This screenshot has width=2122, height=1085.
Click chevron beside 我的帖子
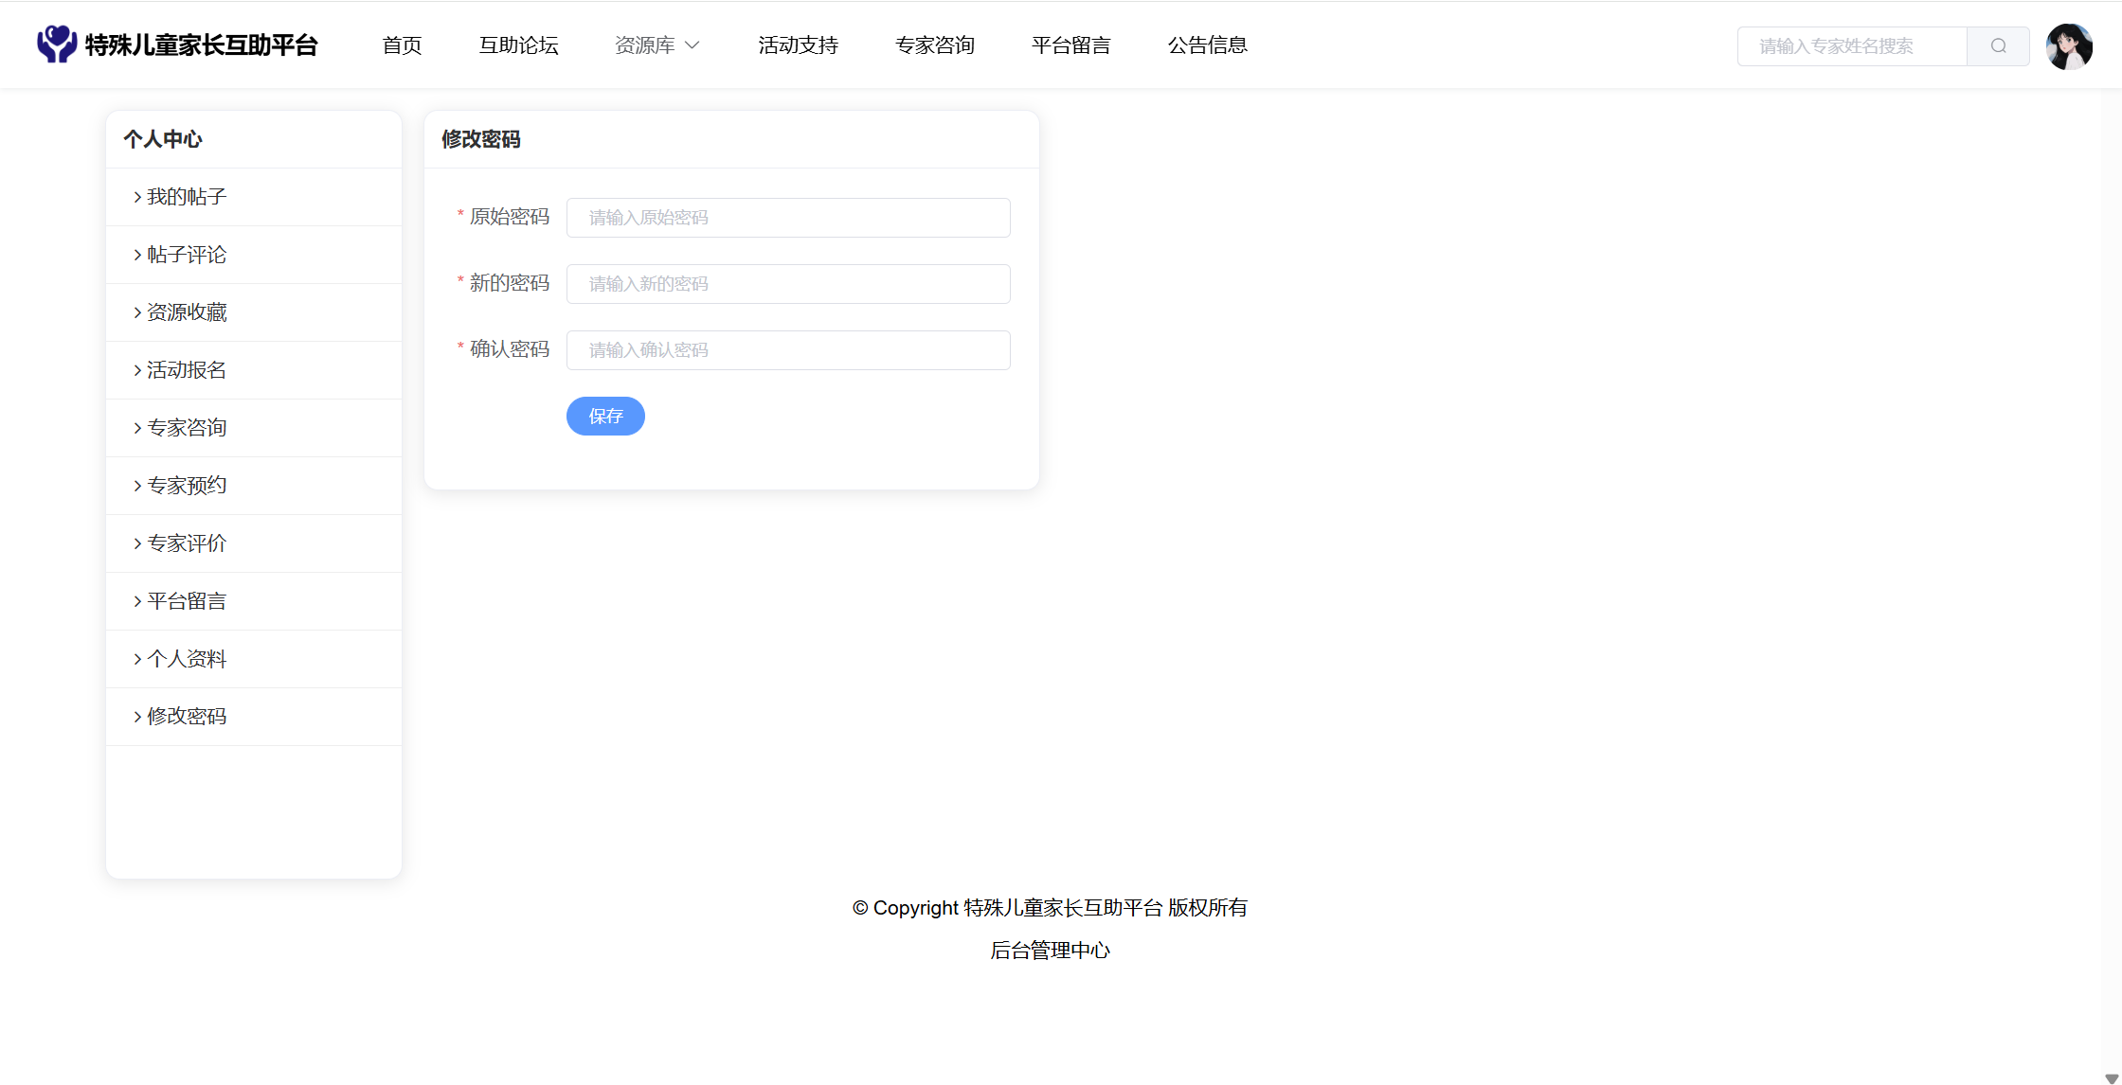(137, 197)
